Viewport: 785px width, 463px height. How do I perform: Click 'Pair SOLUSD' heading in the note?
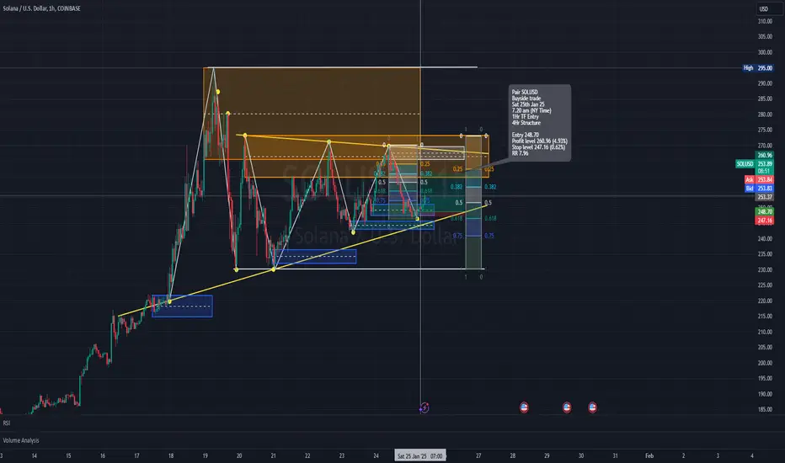(525, 92)
